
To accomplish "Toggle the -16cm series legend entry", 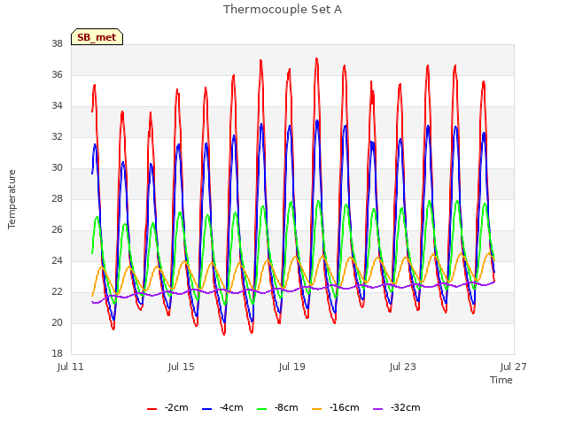I will (x=336, y=408).
